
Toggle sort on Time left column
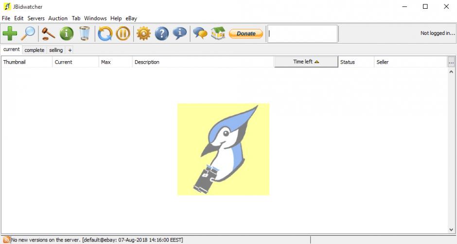pos(306,62)
